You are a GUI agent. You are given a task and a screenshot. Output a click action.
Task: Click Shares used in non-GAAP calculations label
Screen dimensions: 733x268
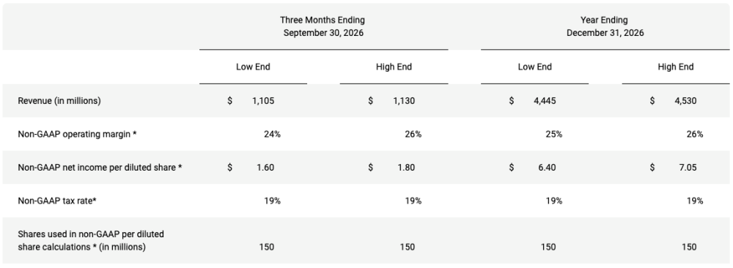point(91,240)
